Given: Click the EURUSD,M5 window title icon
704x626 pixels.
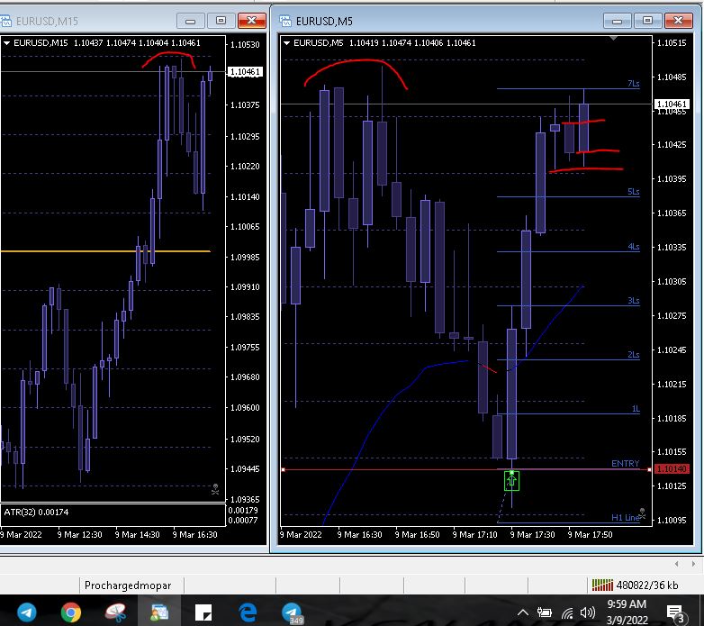Looking at the screenshot, I should coord(285,21).
